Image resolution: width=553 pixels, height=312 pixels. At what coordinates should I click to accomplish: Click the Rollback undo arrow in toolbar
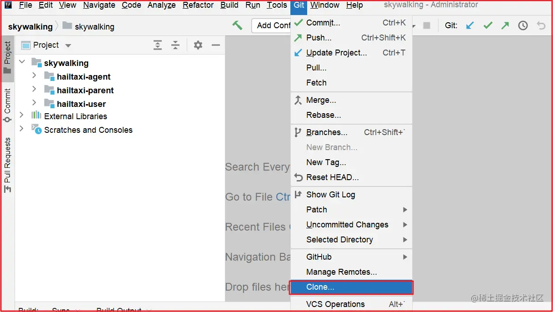(541, 25)
